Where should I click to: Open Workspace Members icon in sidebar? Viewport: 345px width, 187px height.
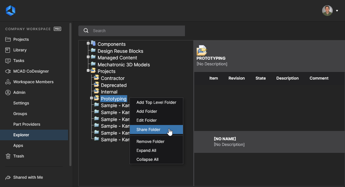coord(8,82)
